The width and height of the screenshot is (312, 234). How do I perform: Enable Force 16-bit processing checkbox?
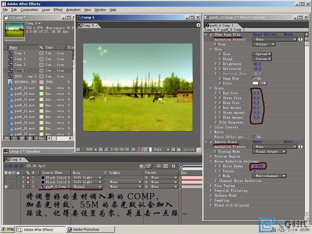pos(254,137)
